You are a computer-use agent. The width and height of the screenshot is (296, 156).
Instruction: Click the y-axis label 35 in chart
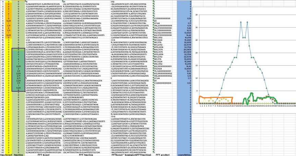(196, 15)
